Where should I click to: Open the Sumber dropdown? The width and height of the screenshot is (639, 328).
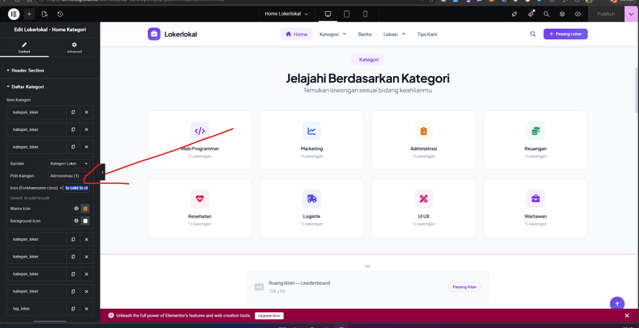click(x=69, y=163)
